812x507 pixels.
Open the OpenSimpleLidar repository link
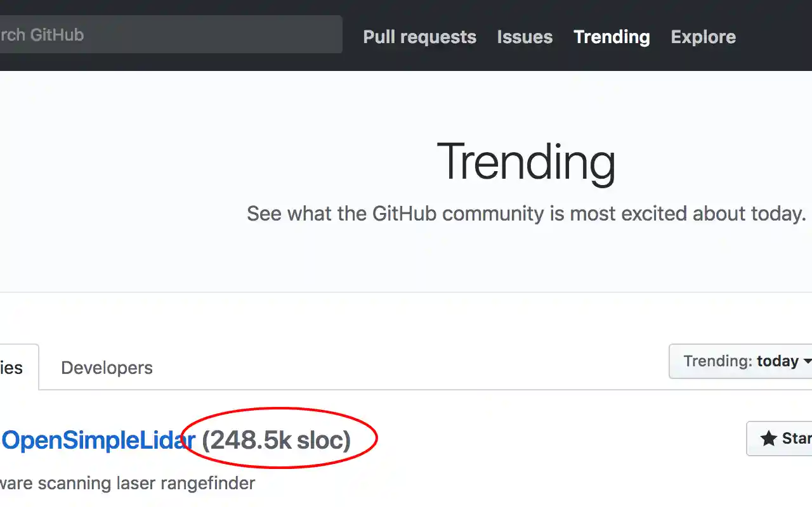pos(98,440)
